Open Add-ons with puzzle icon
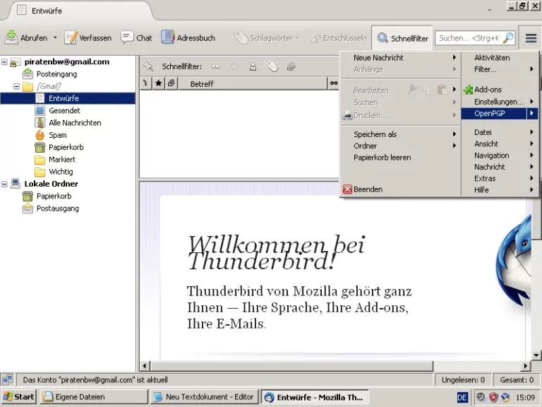The image size is (542, 407). (x=500, y=90)
